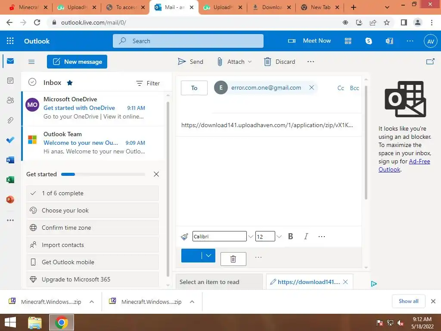Select all messages circle checkbox
The width and height of the screenshot is (441, 331).
32,82
